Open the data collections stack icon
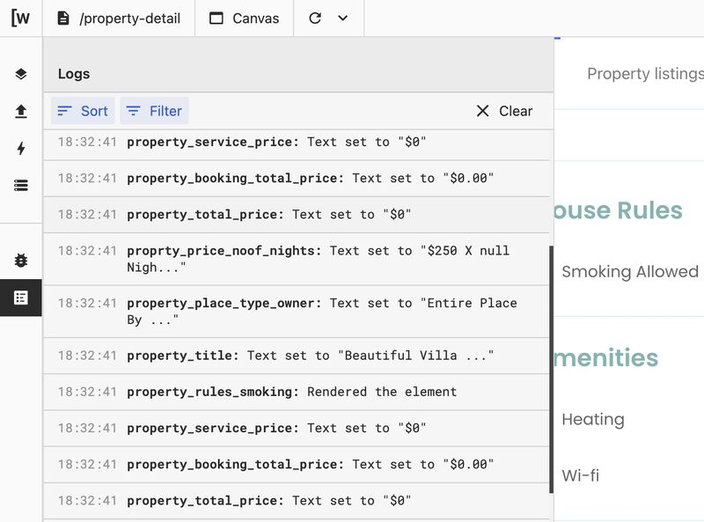 (x=20, y=185)
